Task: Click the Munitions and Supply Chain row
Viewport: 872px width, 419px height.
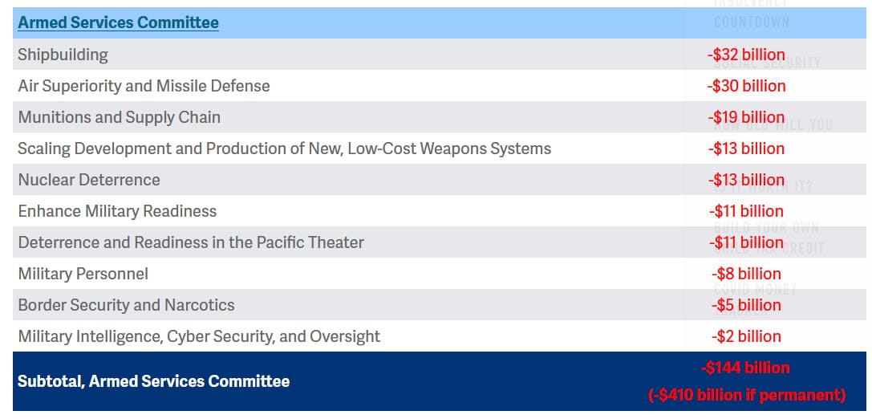Action: pyautogui.click(x=119, y=117)
